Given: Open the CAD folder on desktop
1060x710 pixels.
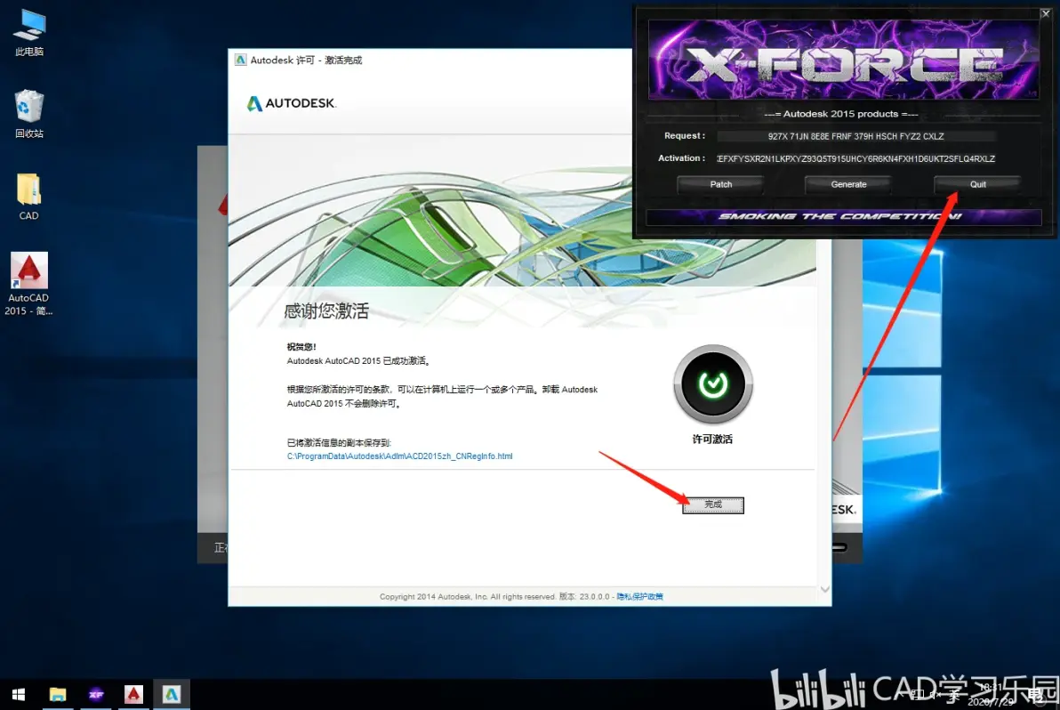Looking at the screenshot, I should pyautogui.click(x=28, y=196).
